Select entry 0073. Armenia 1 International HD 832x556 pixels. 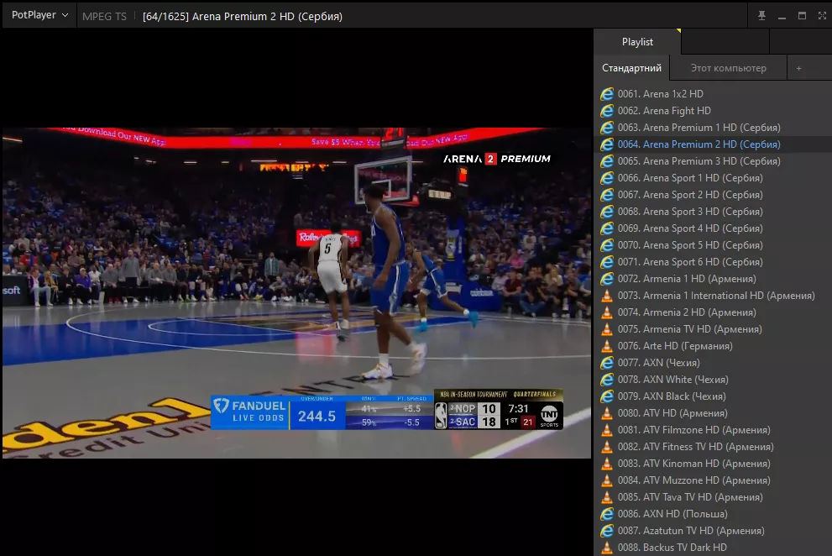713,296
